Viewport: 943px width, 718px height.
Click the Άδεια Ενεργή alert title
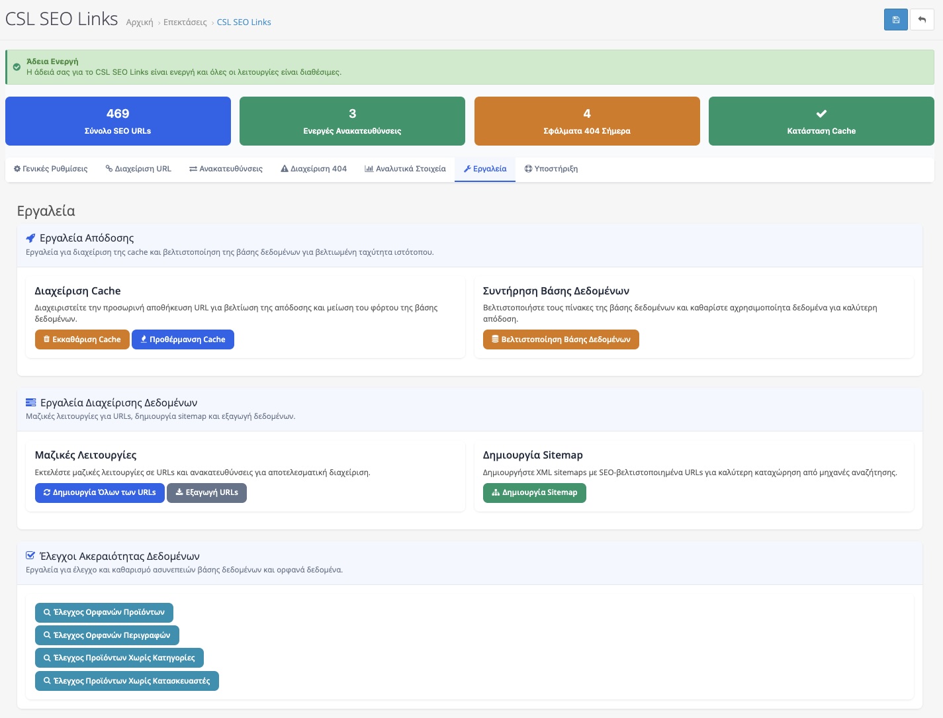(52, 62)
